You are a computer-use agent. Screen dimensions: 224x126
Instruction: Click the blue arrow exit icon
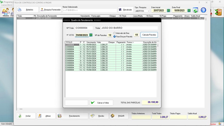coord(203,10)
